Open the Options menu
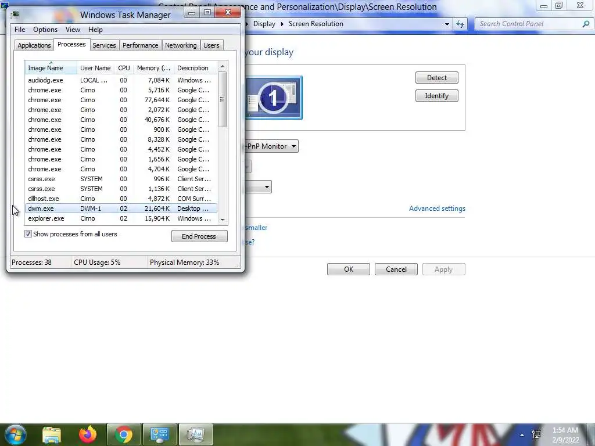 45,30
